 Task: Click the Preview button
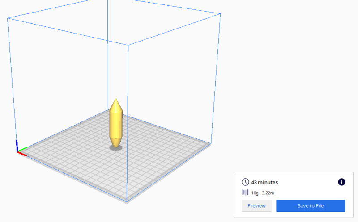point(256,206)
